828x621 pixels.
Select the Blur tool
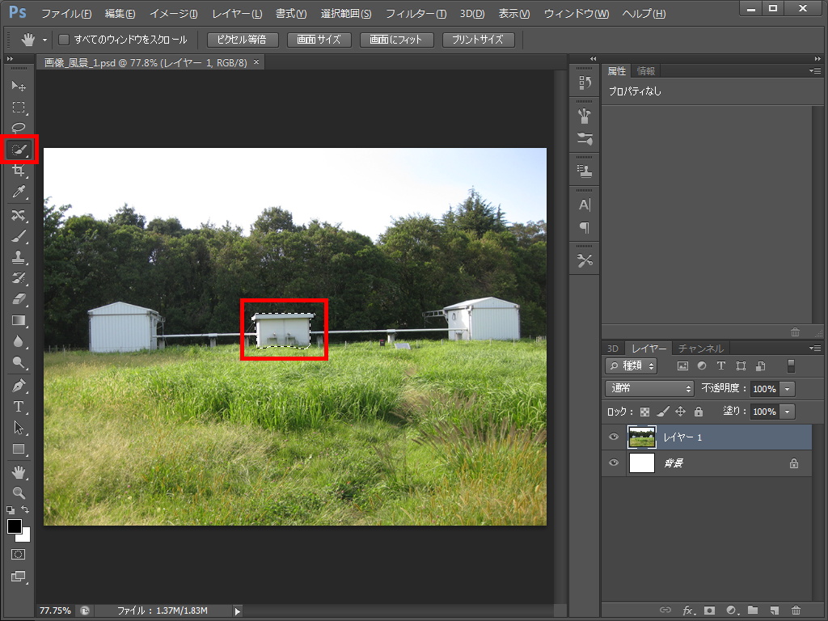pos(19,342)
